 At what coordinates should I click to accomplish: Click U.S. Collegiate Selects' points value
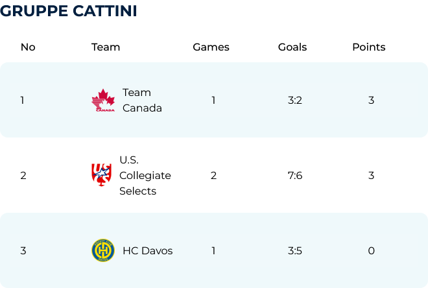point(371,175)
